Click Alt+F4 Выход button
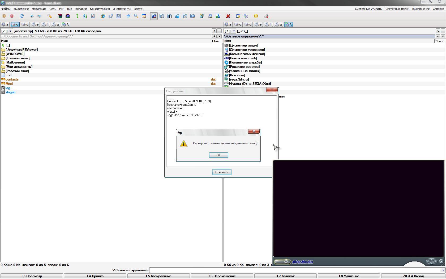Image resolution: width=446 pixels, height=279 pixels. 413,276
